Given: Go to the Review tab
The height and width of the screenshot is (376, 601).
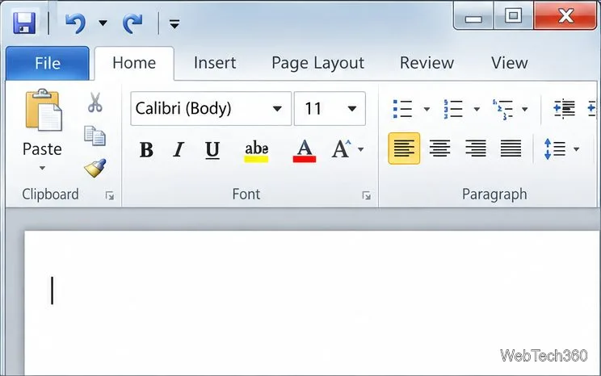Looking at the screenshot, I should click(427, 63).
